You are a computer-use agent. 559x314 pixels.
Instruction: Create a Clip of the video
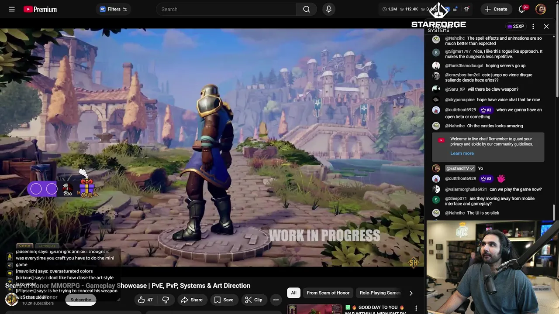point(254,300)
